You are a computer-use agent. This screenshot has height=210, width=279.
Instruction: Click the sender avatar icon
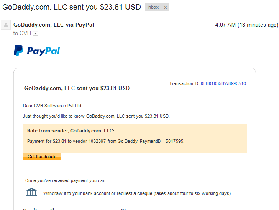coord(6,25)
